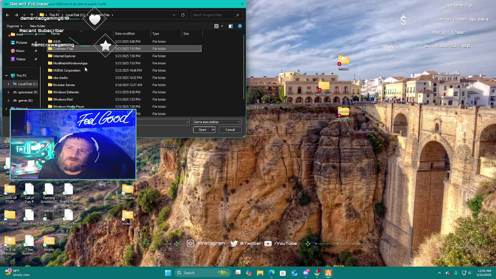Image resolution: width=496 pixels, height=279 pixels.
Task: Select Tokyo Xtreme Racer desktop shortcut
Action: point(69,194)
